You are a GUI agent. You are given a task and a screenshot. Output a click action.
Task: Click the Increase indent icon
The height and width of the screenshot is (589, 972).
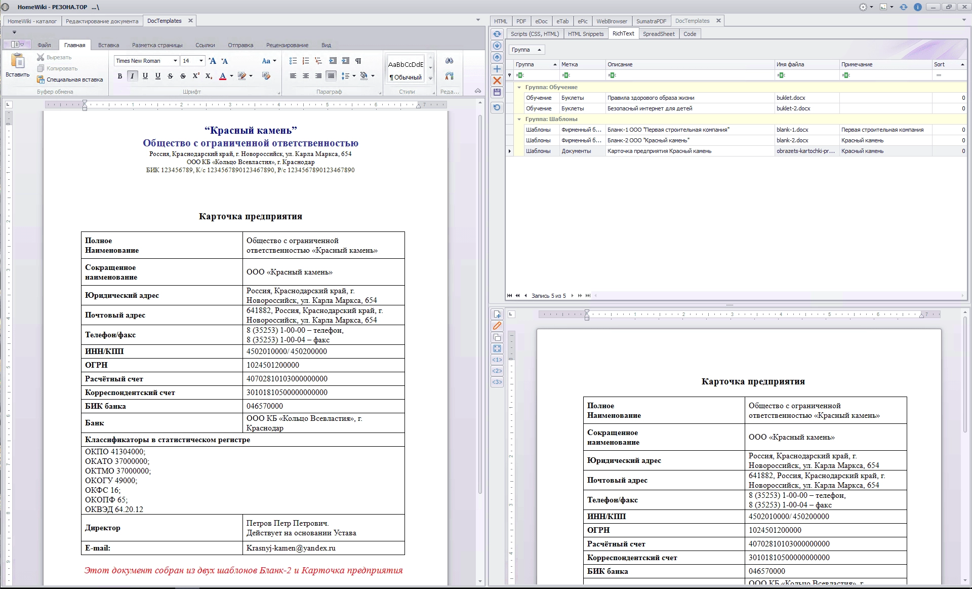345,61
